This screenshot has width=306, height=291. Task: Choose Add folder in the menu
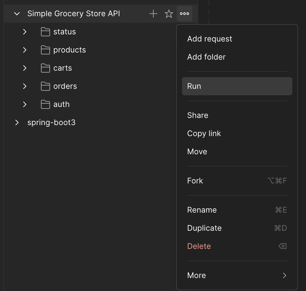pos(237,57)
